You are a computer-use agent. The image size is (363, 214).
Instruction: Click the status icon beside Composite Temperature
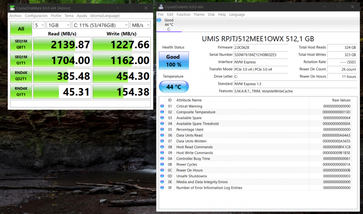click(162, 112)
